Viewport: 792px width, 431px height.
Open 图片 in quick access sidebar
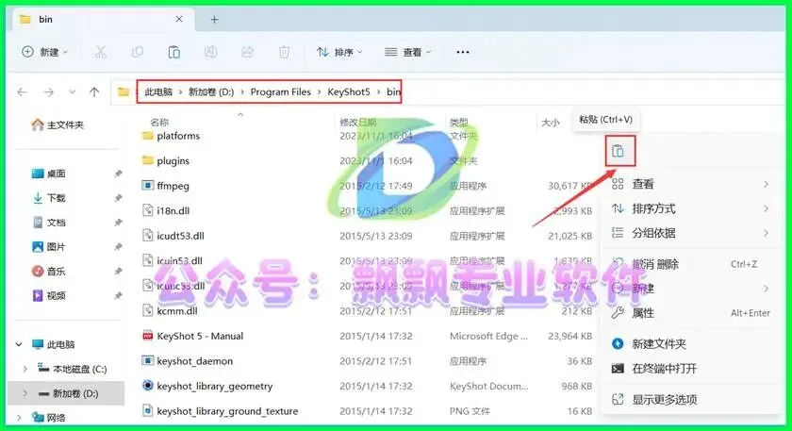(49, 246)
